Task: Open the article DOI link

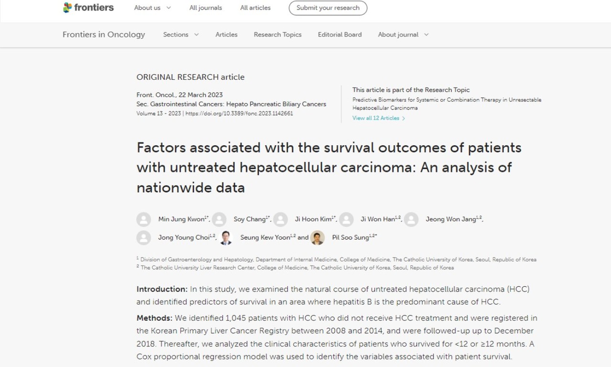Action: tap(239, 114)
